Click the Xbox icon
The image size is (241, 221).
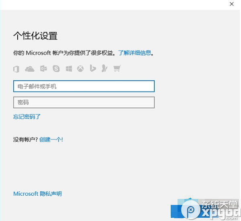coord(80,69)
